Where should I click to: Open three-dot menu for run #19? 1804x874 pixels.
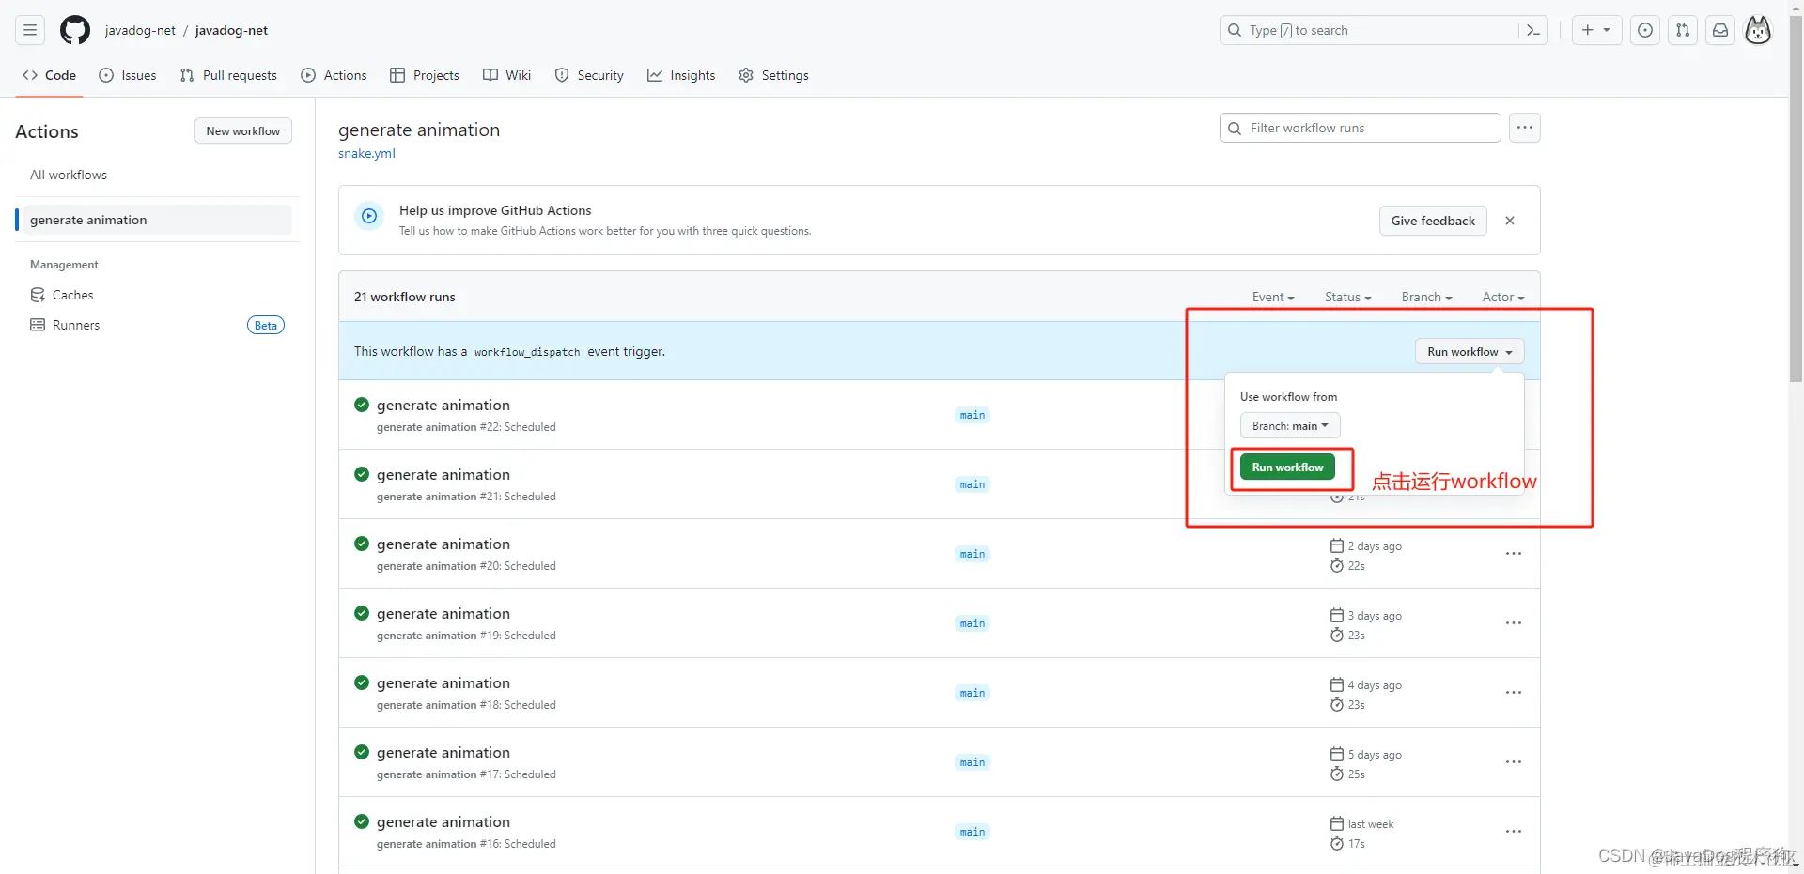click(x=1513, y=623)
